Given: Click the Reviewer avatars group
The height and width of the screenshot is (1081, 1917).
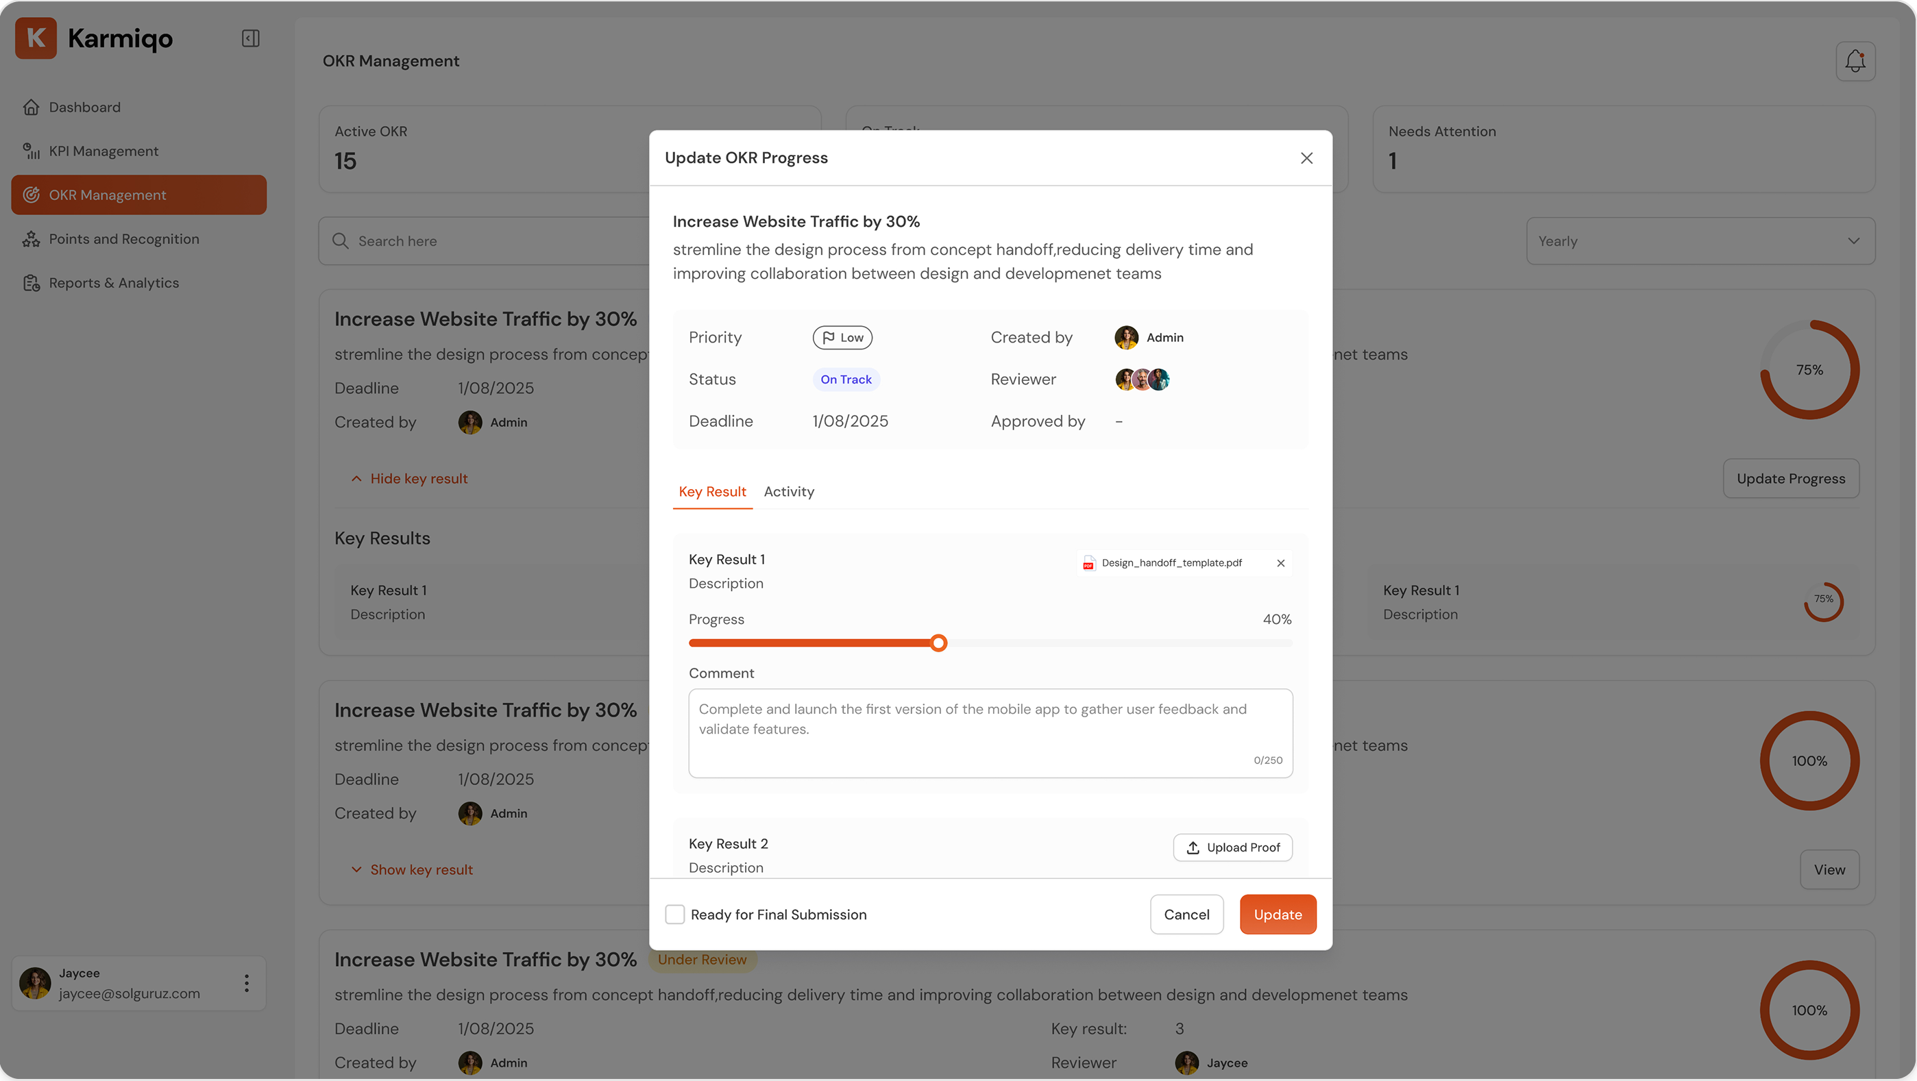Looking at the screenshot, I should coord(1142,380).
